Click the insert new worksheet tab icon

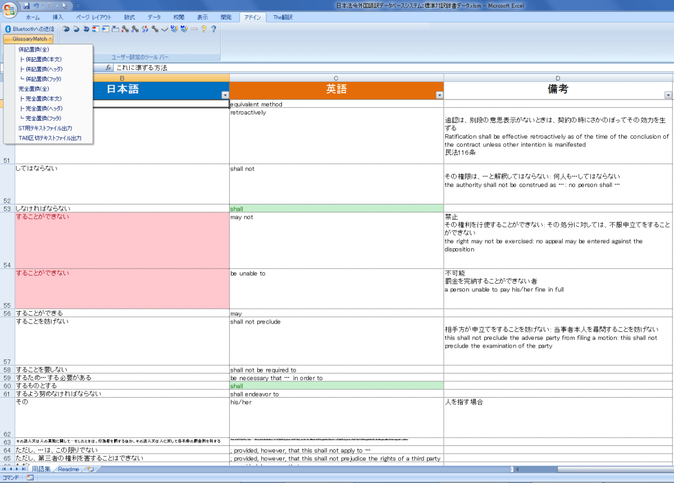click(90, 470)
